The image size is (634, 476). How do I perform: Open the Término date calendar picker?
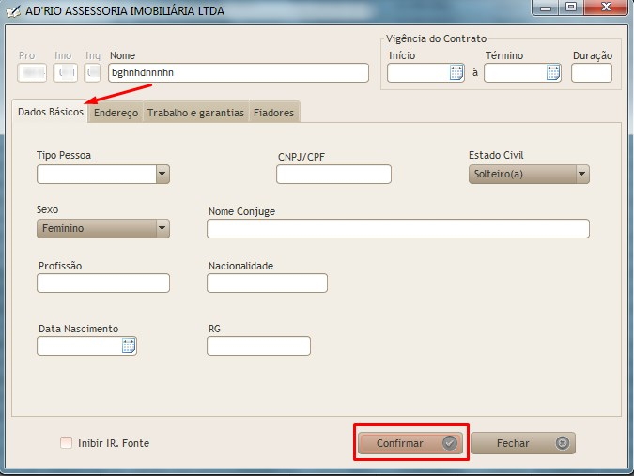[553, 72]
